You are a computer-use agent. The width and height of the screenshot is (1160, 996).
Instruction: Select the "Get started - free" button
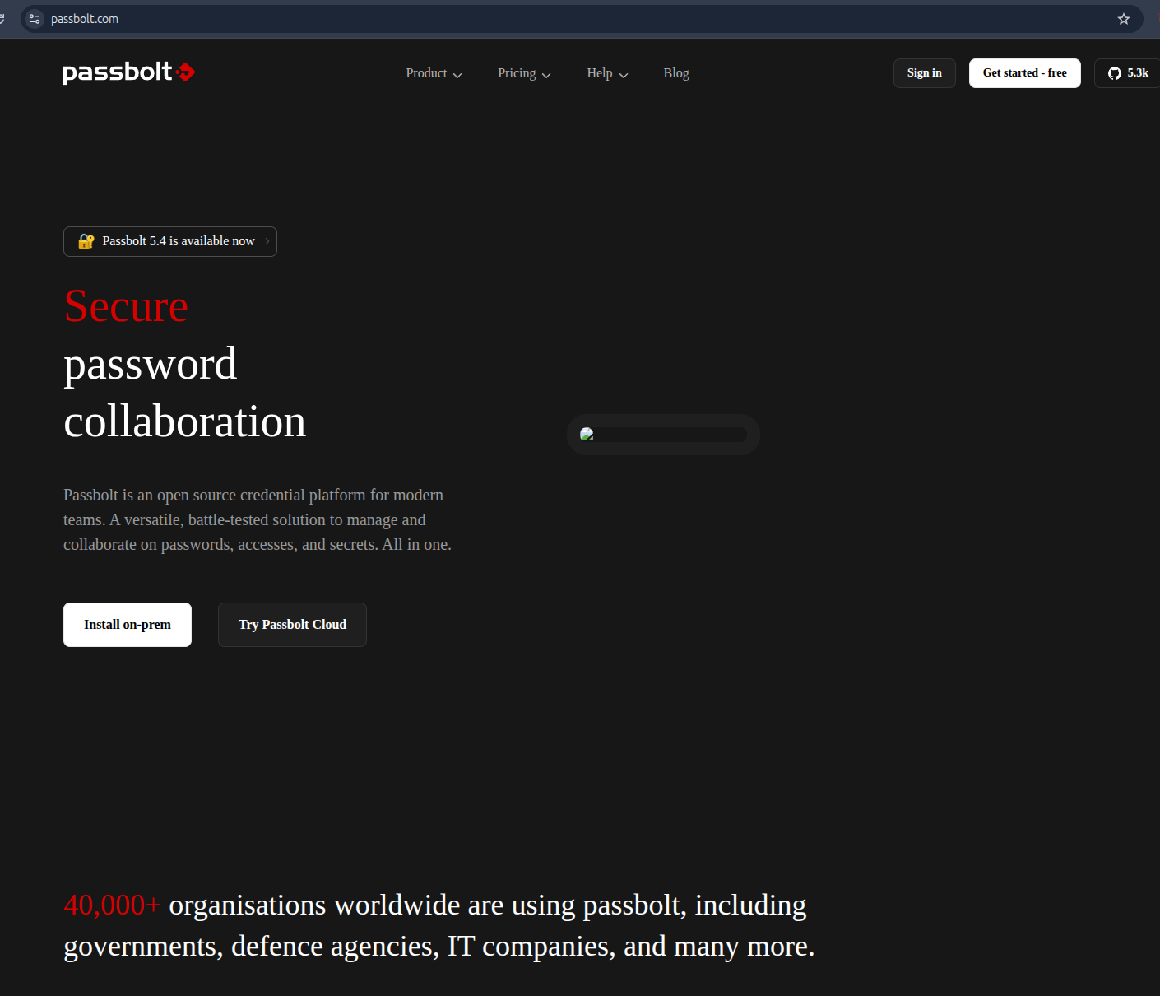[1025, 73]
